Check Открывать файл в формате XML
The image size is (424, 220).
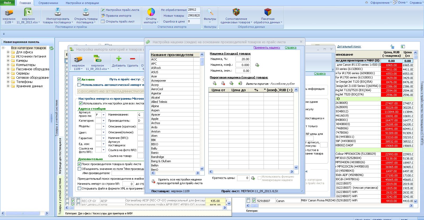(79, 188)
